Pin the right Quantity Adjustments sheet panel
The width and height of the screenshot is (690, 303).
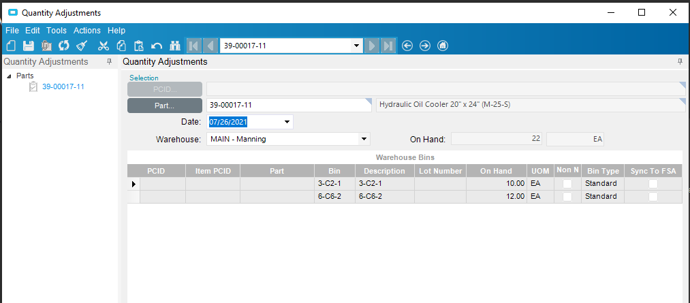680,62
